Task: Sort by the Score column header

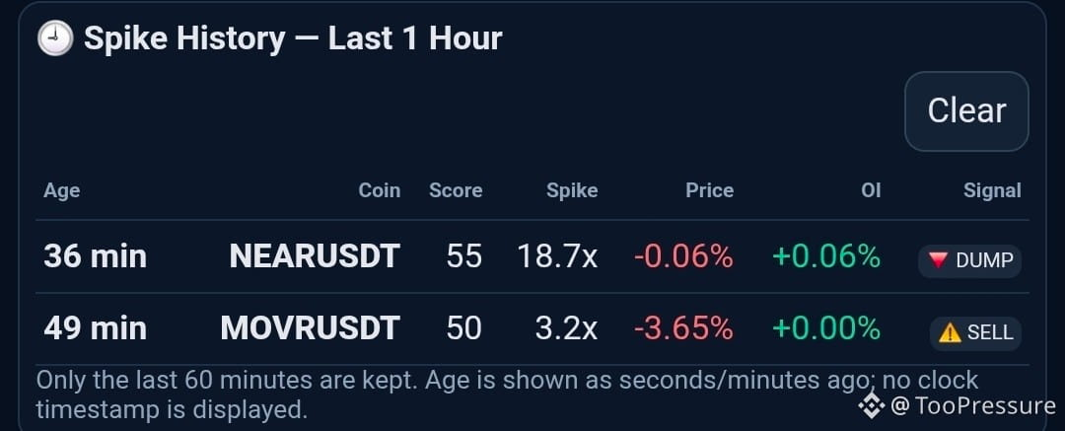Action: [x=456, y=190]
